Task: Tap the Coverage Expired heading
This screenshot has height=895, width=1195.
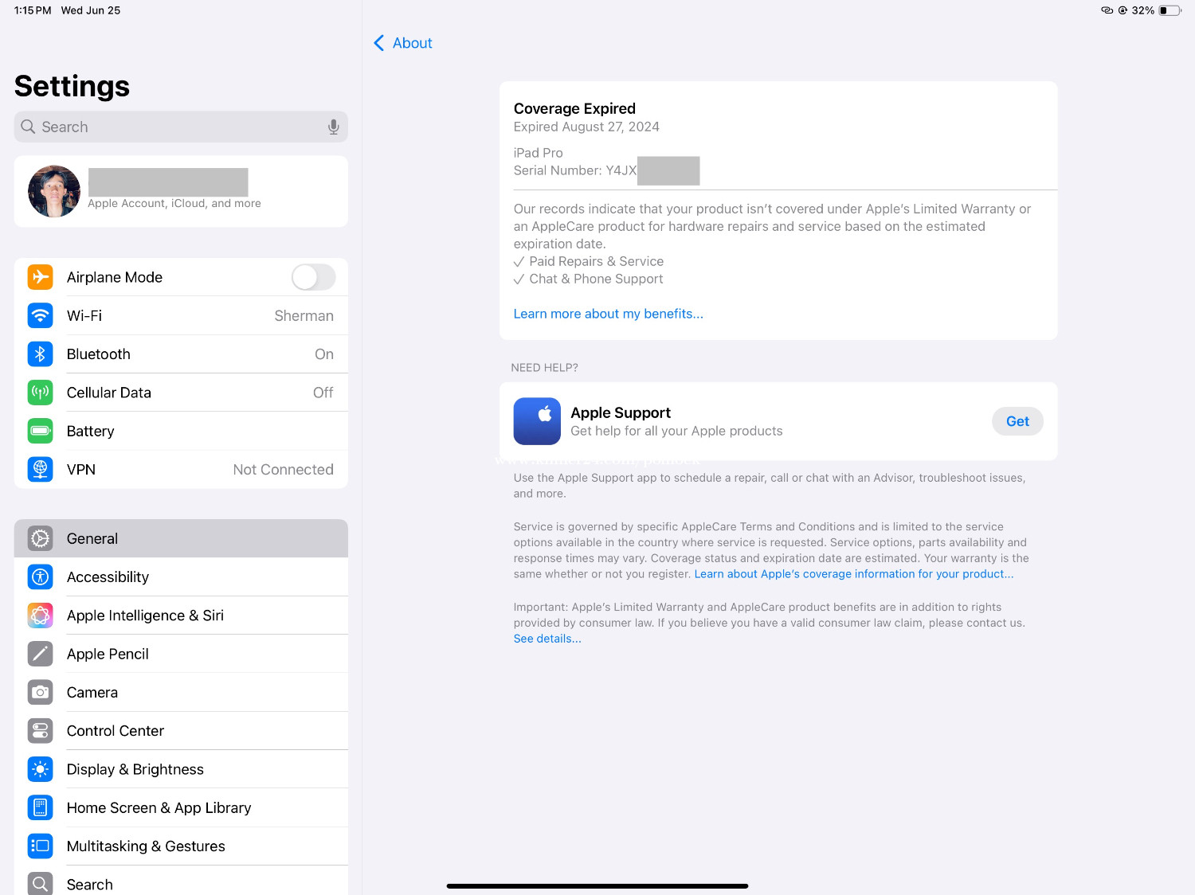Action: (x=574, y=108)
